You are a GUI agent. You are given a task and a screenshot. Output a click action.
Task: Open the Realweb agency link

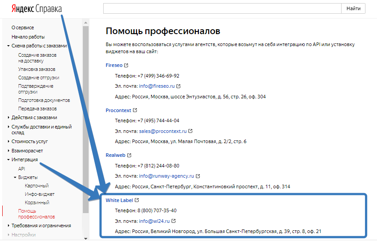[116, 155]
